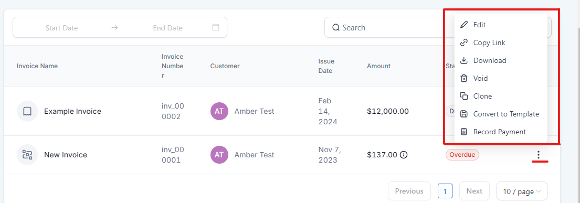Click the Clone duplicate icon

pos(463,96)
